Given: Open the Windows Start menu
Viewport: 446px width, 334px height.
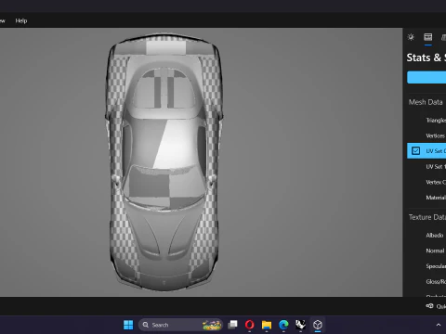Looking at the screenshot, I should (128, 325).
